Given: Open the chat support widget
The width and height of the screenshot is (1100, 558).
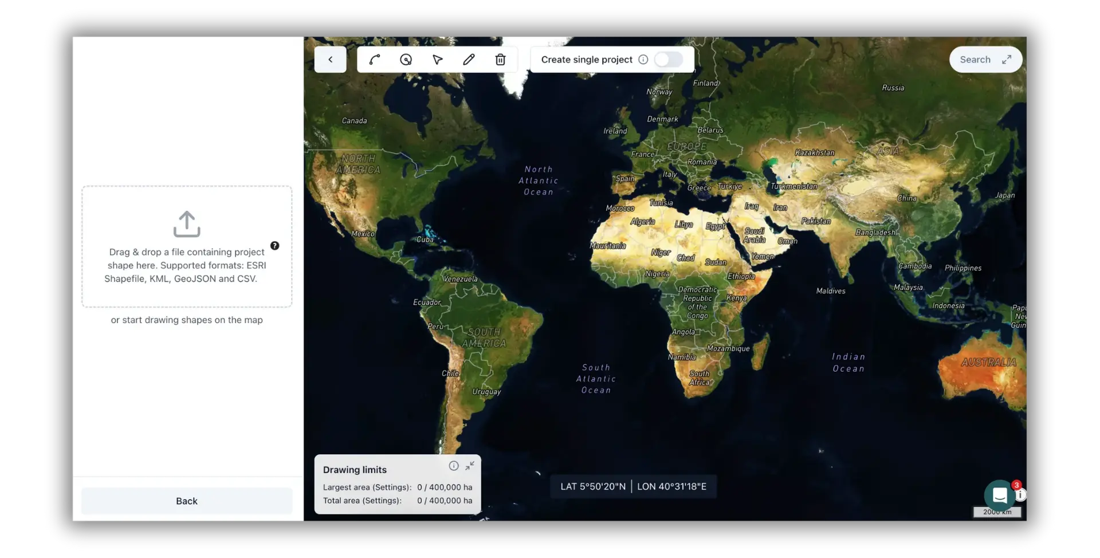Looking at the screenshot, I should pos(999,494).
